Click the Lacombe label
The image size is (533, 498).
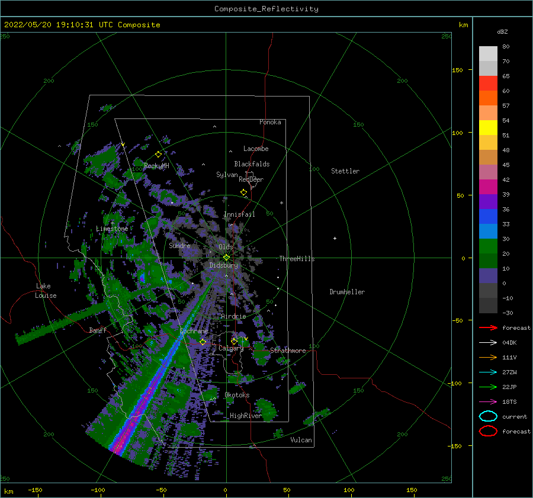coord(256,149)
